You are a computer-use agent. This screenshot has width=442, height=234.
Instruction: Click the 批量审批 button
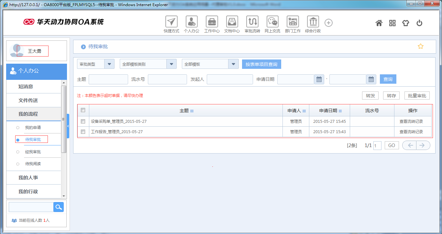click(417, 96)
